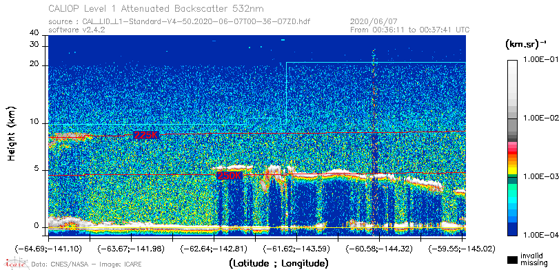Click the '250K' temperature contour label
Screen dimensions: 559x270
230,176
